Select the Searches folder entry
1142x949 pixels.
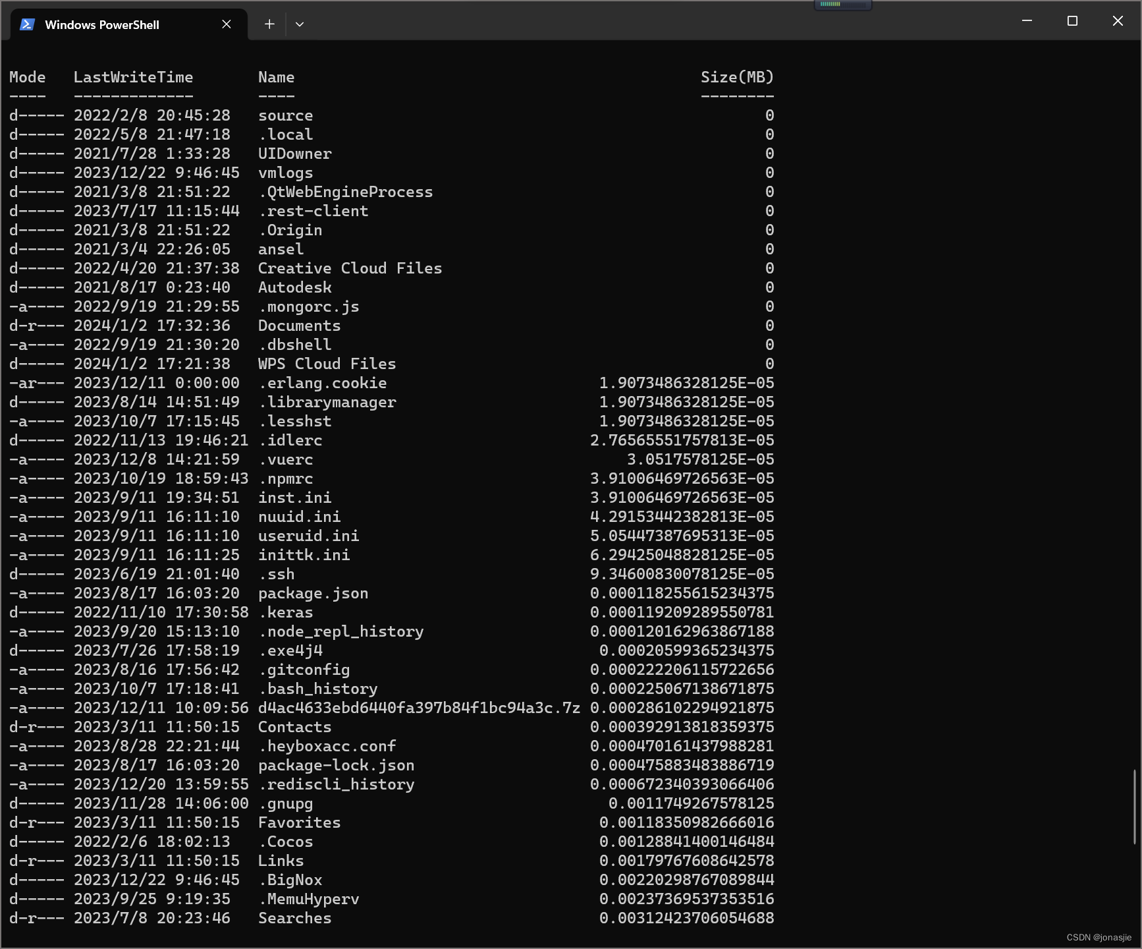point(295,918)
